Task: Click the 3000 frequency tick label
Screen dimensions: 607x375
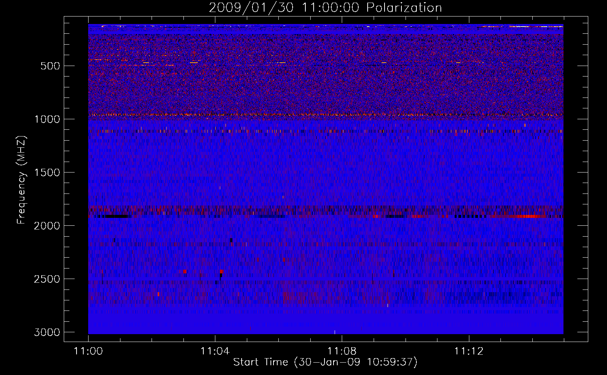Action: (x=47, y=332)
